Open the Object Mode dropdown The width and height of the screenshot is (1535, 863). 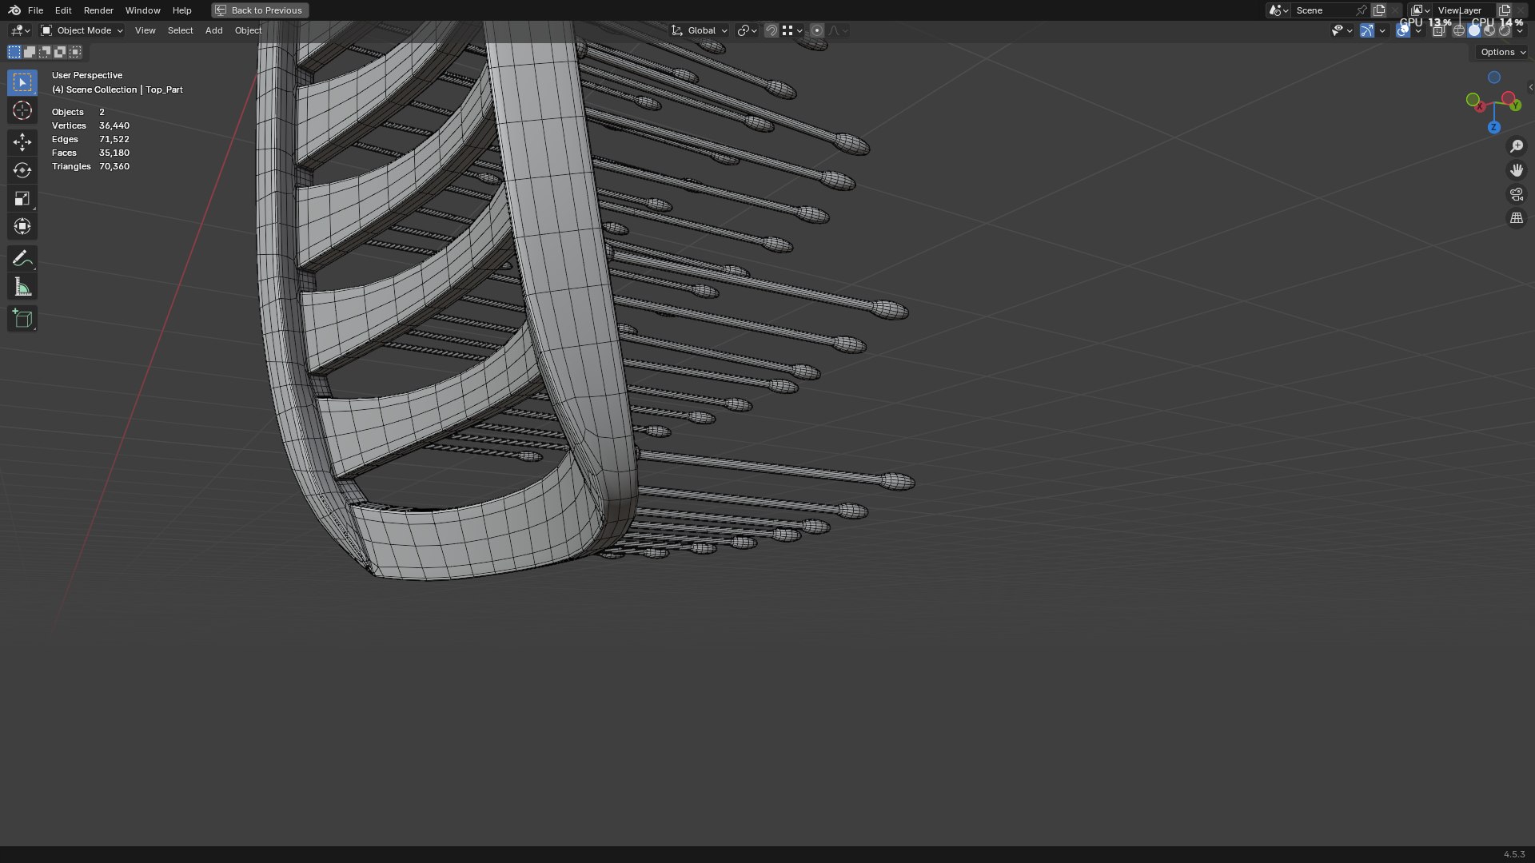[x=82, y=30]
